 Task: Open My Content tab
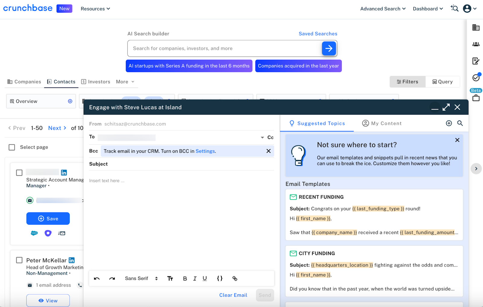(x=382, y=123)
